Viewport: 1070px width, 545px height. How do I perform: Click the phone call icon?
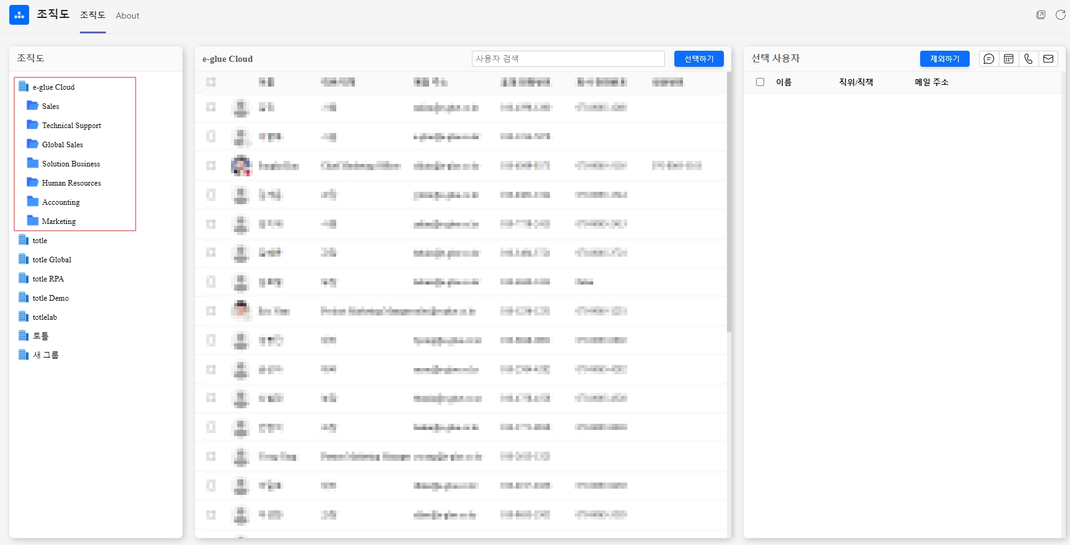[1029, 59]
